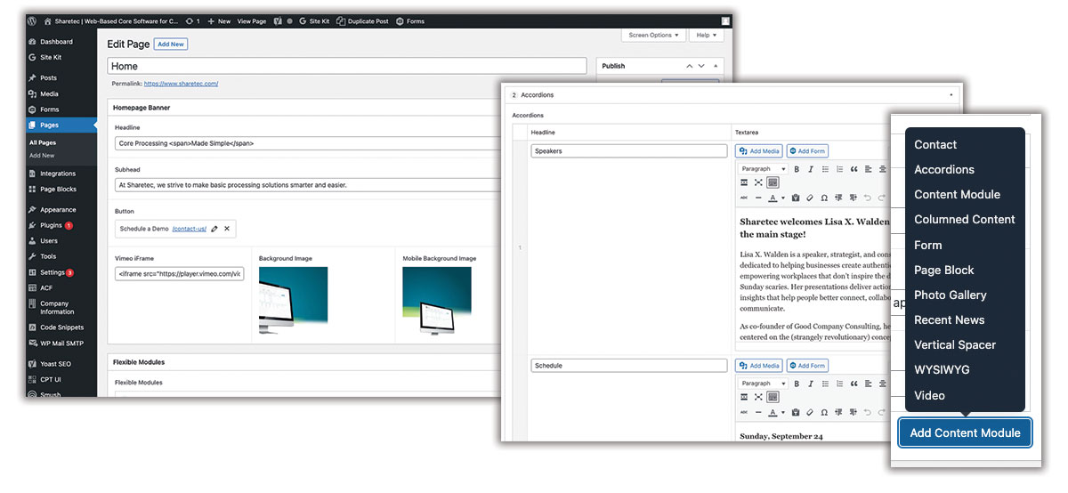Apply Italic in the Schedule editor toolbar

point(811,384)
